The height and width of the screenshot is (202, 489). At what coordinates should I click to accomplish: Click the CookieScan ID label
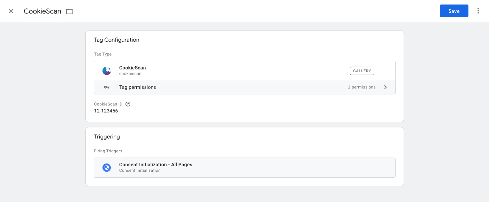tap(108, 104)
